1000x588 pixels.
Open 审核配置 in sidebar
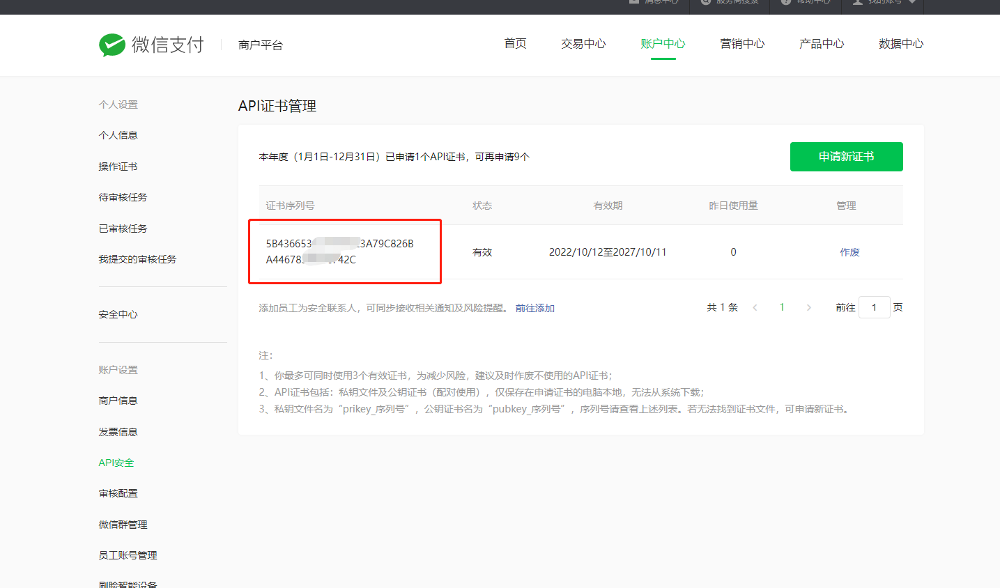click(118, 493)
